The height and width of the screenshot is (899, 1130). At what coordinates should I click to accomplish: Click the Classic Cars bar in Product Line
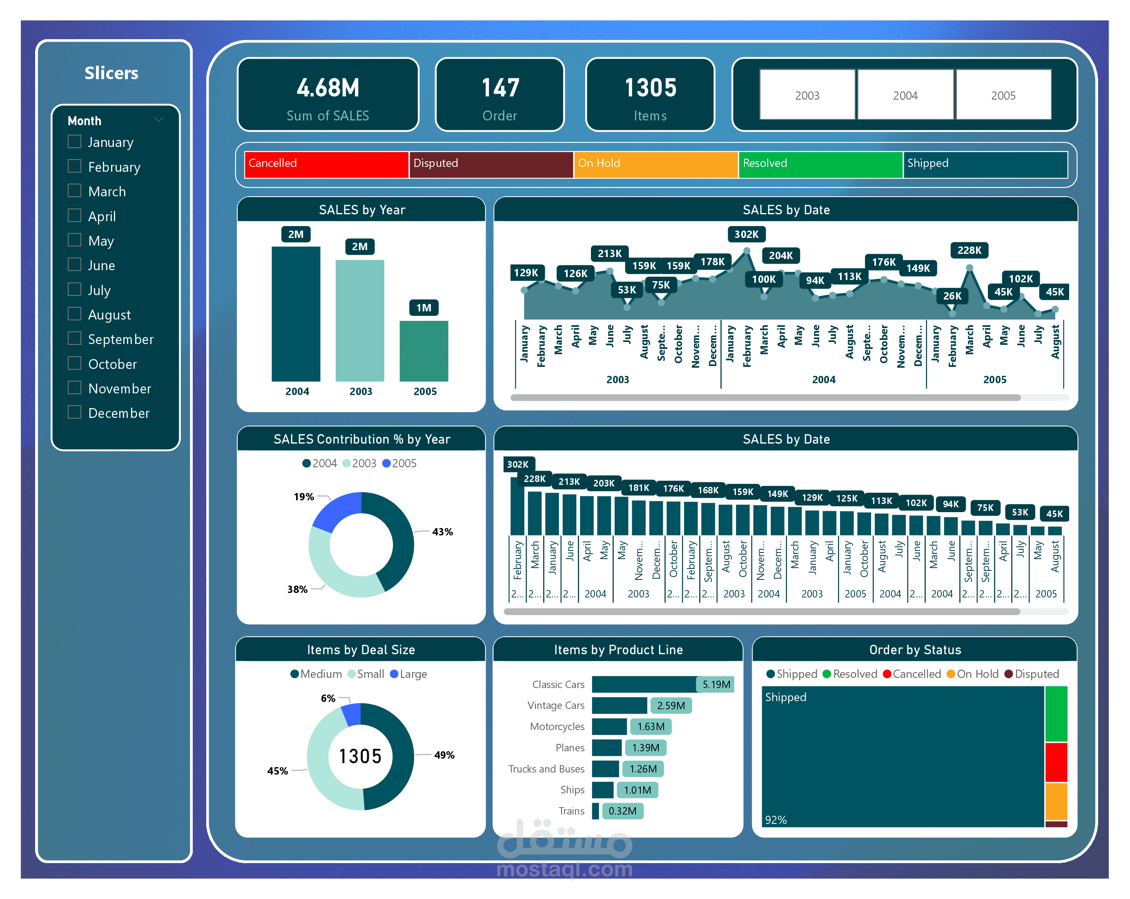pos(644,684)
